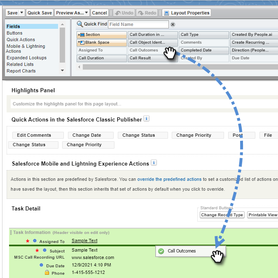Click info icon beside Lightning Experience Actions

pos(154,162)
